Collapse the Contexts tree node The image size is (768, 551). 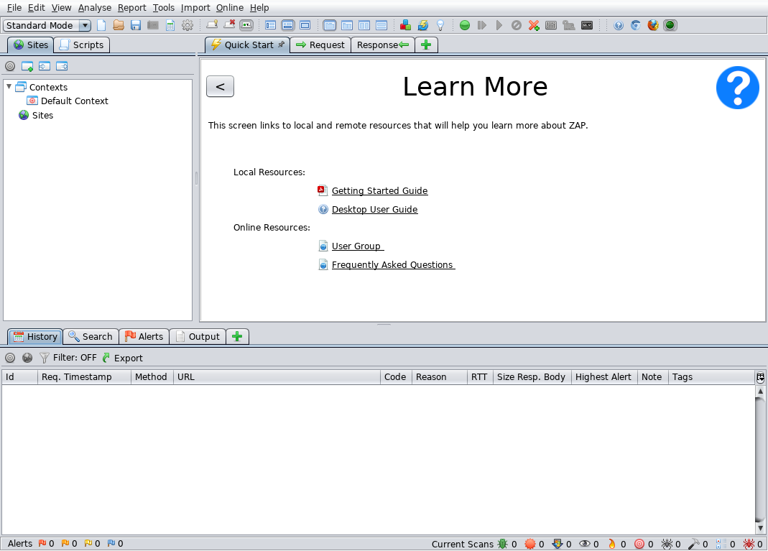[9, 87]
